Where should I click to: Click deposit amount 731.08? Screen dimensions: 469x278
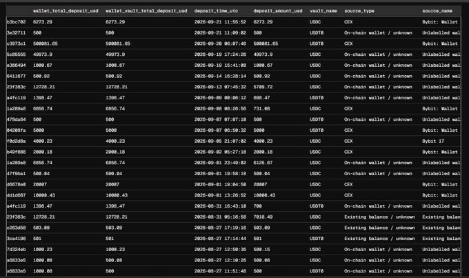coord(261,108)
